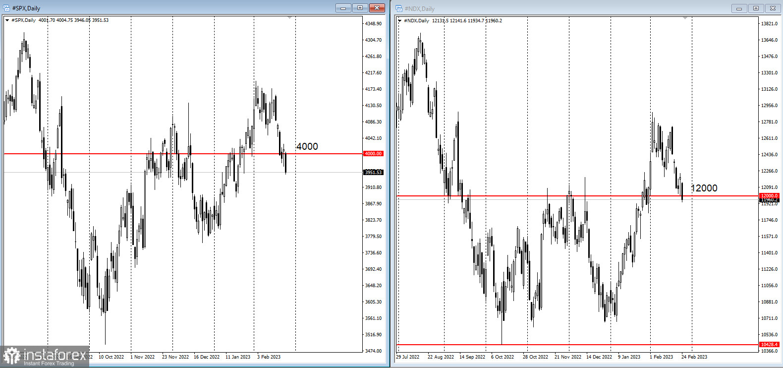The height and width of the screenshot is (368, 783).
Task: Click the '14 Sep 2022' date on the NDX time axis
Action: click(x=472, y=357)
